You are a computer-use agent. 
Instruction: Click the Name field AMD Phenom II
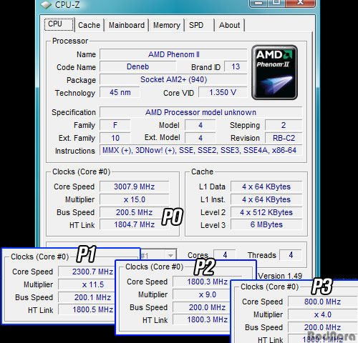tap(173, 54)
